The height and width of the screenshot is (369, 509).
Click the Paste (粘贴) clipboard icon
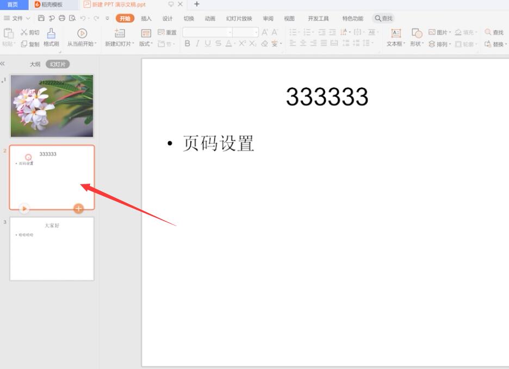[9, 34]
